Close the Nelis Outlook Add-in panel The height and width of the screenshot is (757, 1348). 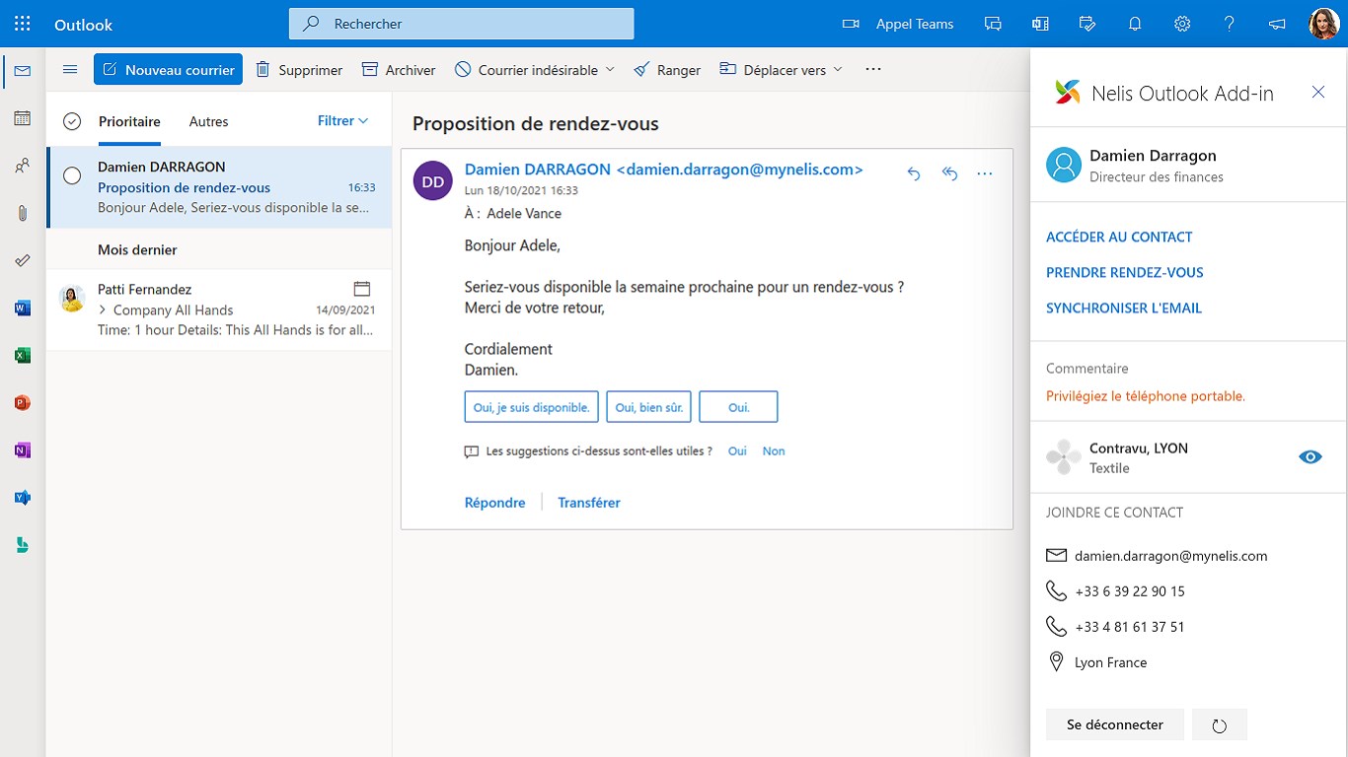(x=1318, y=92)
